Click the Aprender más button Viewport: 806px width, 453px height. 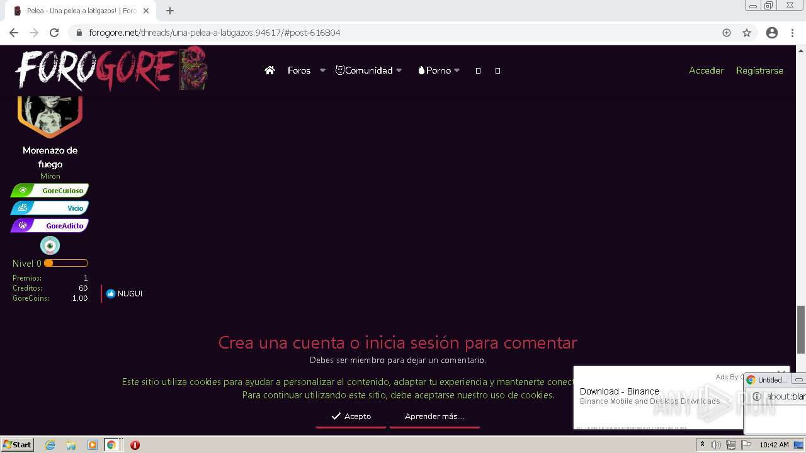(434, 417)
